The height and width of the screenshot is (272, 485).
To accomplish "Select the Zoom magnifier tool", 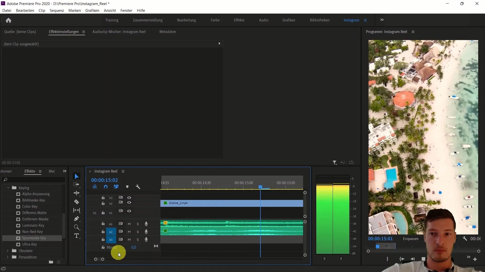I will [77, 227].
